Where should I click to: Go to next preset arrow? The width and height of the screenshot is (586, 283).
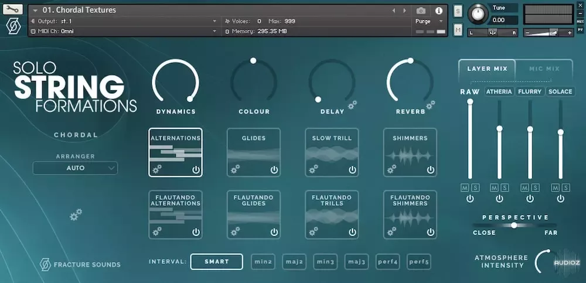point(404,11)
